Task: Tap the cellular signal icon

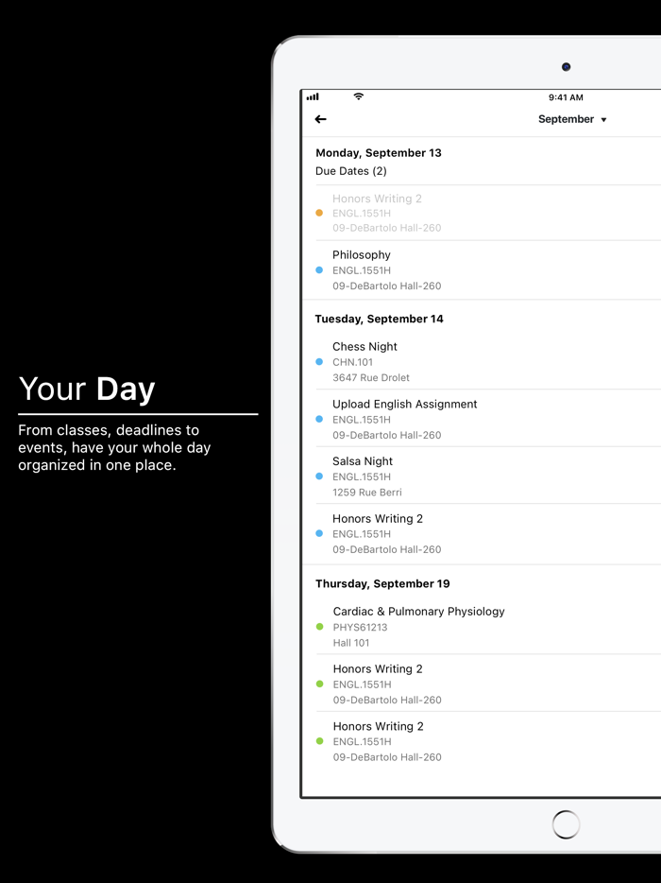Action: pyautogui.click(x=313, y=96)
